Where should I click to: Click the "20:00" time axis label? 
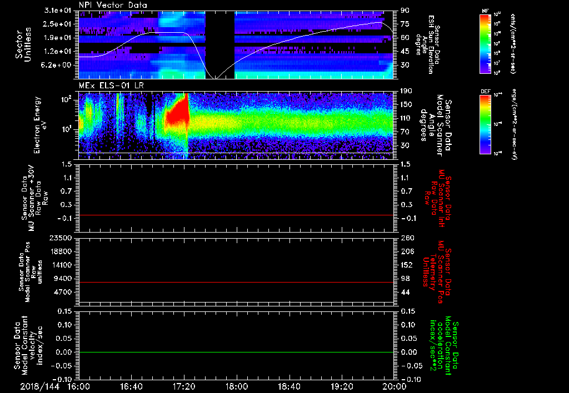pyautogui.click(x=395, y=386)
